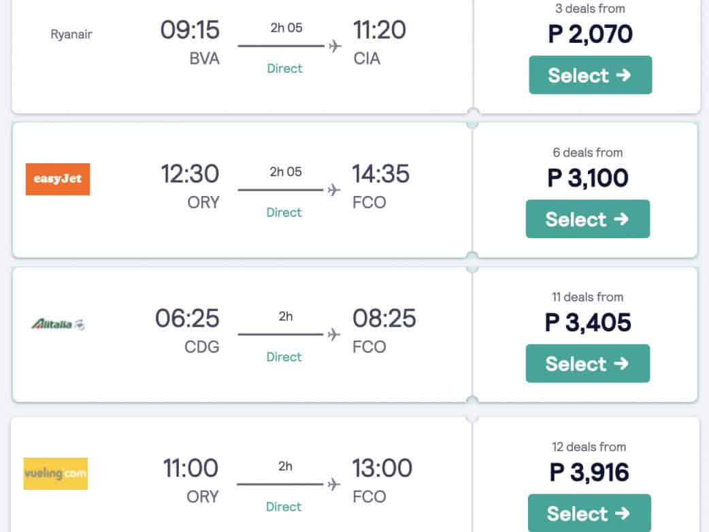
Task: Click the Direct label on Ryanair flight
Action: click(284, 69)
